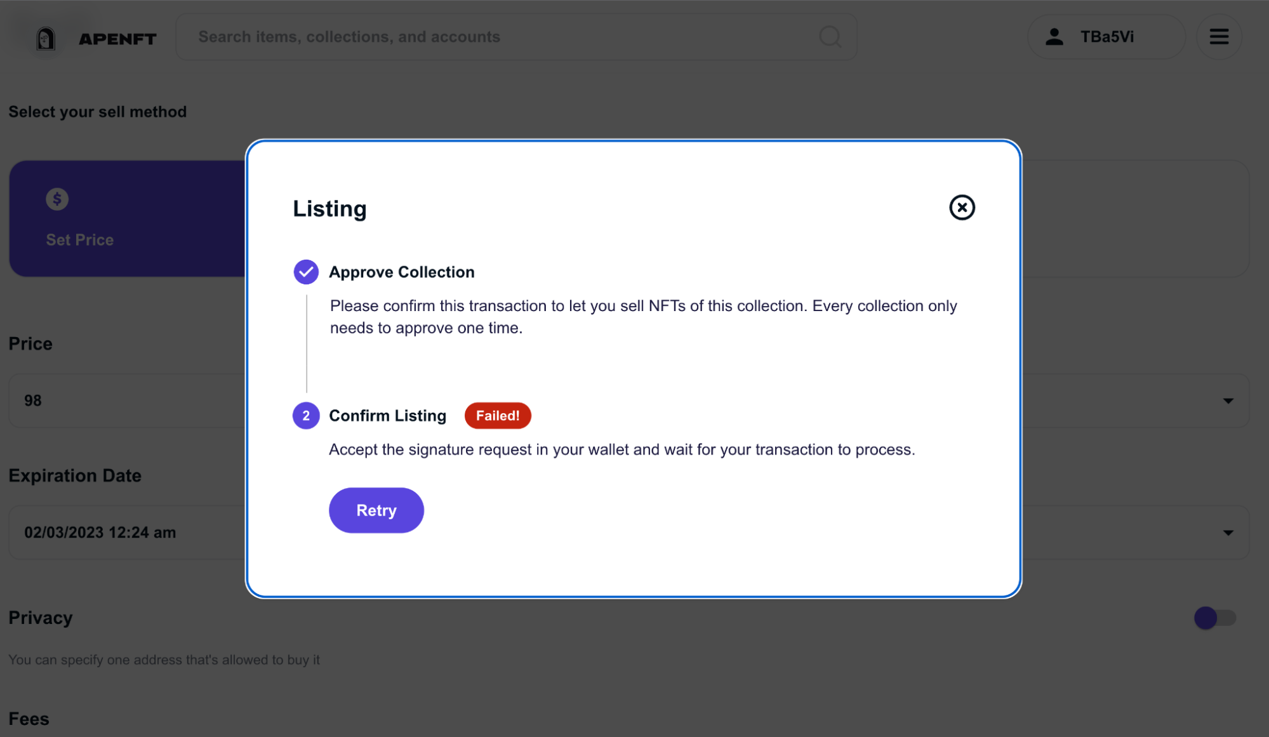This screenshot has height=737, width=1269.
Task: Close the Listing dialog
Action: click(962, 208)
